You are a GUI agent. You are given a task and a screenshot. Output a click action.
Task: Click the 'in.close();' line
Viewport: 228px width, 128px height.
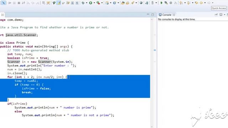point(17,73)
